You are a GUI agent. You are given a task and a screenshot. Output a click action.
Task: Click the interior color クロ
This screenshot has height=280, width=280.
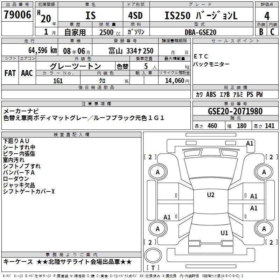pyautogui.click(x=102, y=81)
